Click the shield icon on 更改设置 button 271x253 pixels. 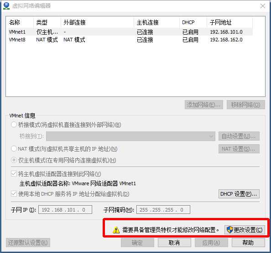(230, 230)
